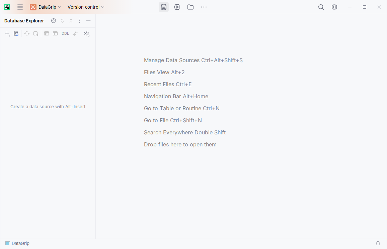Toggle the eye view options in Database Explorer
387x249 pixels.
86,33
